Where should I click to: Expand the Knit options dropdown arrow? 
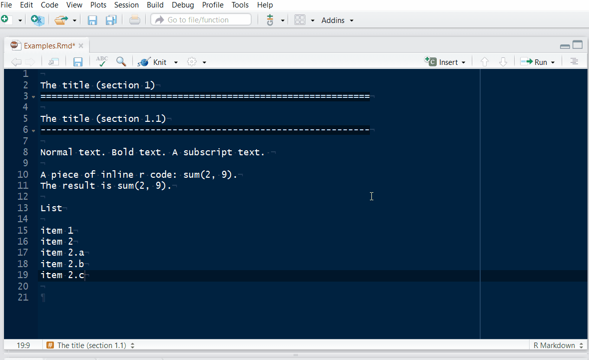pos(176,62)
